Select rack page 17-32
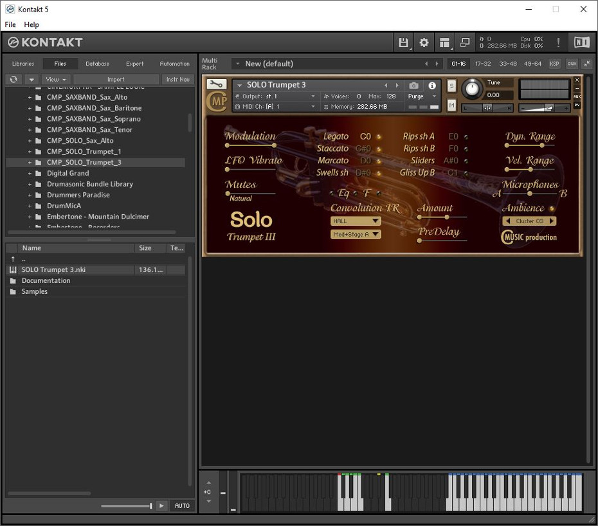This screenshot has width=598, height=526. coord(483,64)
